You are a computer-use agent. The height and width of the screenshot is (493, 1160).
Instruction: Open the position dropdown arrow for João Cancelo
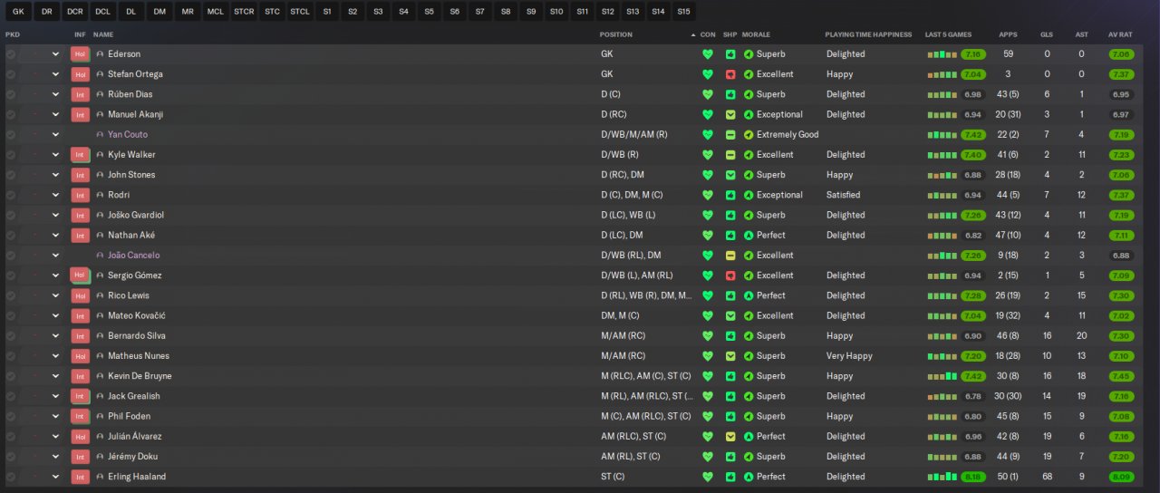pyautogui.click(x=55, y=256)
